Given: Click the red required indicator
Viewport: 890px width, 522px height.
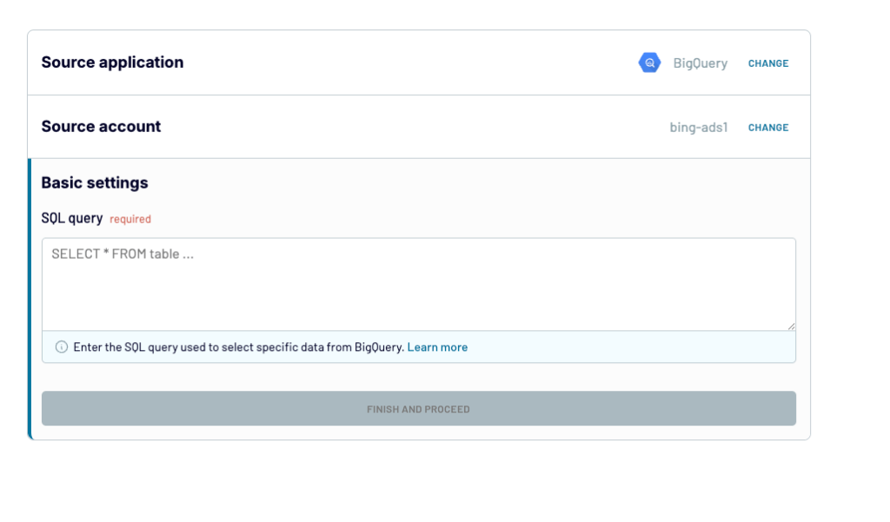Looking at the screenshot, I should (130, 219).
